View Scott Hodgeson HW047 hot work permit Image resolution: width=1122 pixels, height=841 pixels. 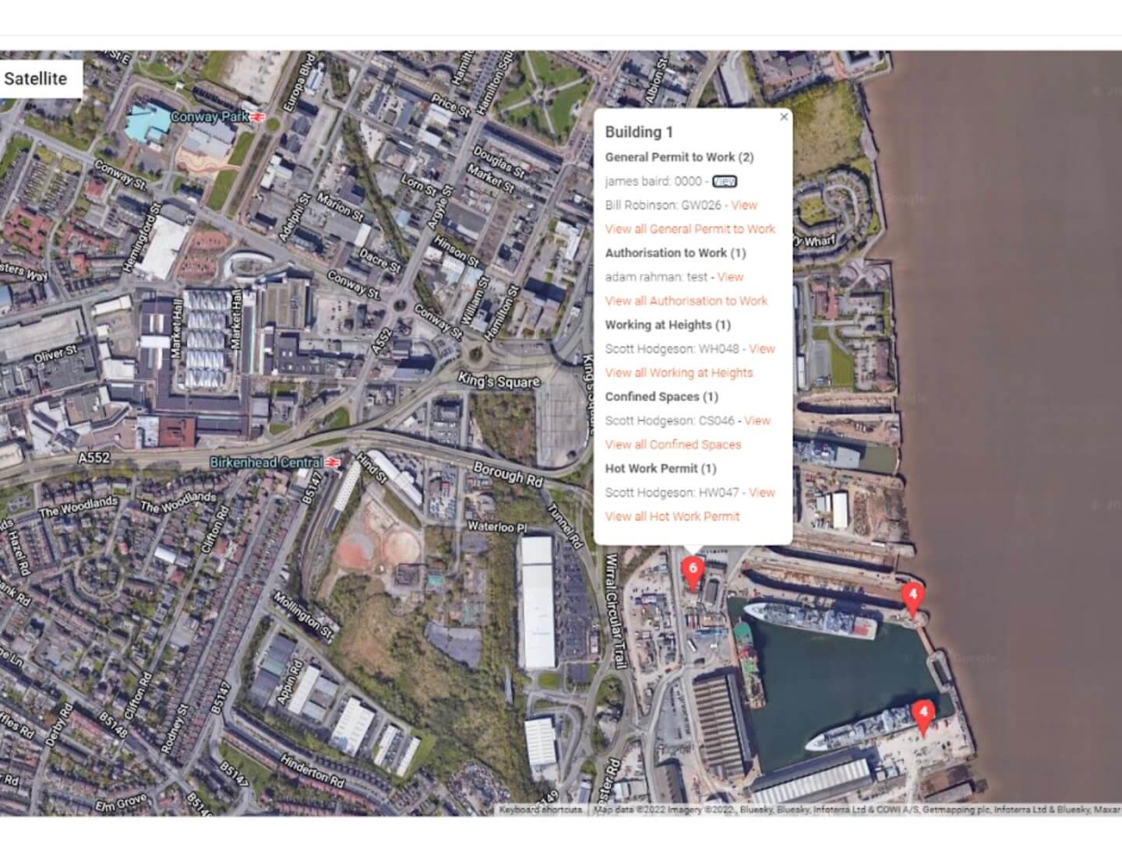[762, 492]
